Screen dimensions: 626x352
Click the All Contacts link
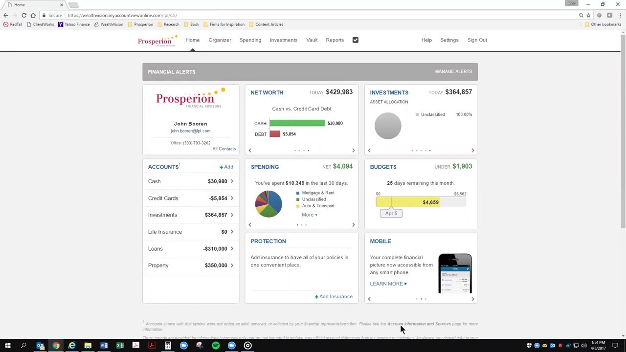[224, 149]
